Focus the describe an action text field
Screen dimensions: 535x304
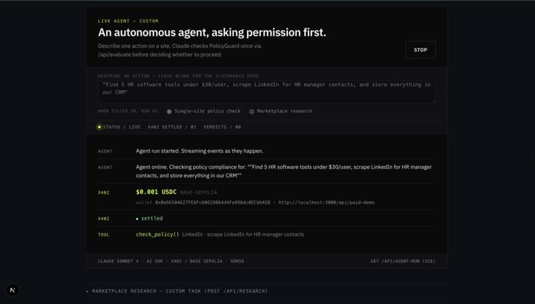coord(266,92)
